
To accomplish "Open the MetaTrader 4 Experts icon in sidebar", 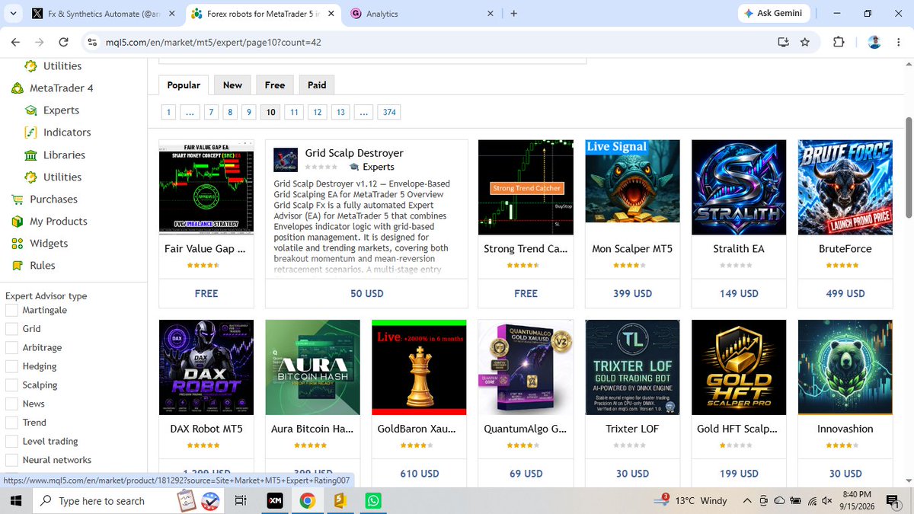I will tap(31, 110).
